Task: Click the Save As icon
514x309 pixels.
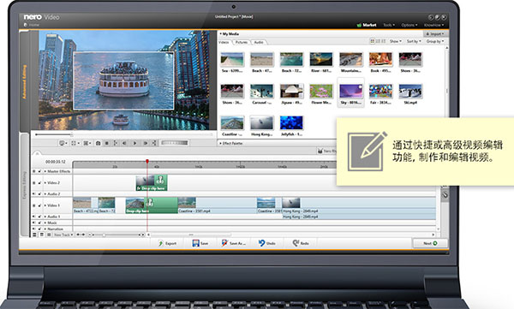Action: click(x=224, y=243)
